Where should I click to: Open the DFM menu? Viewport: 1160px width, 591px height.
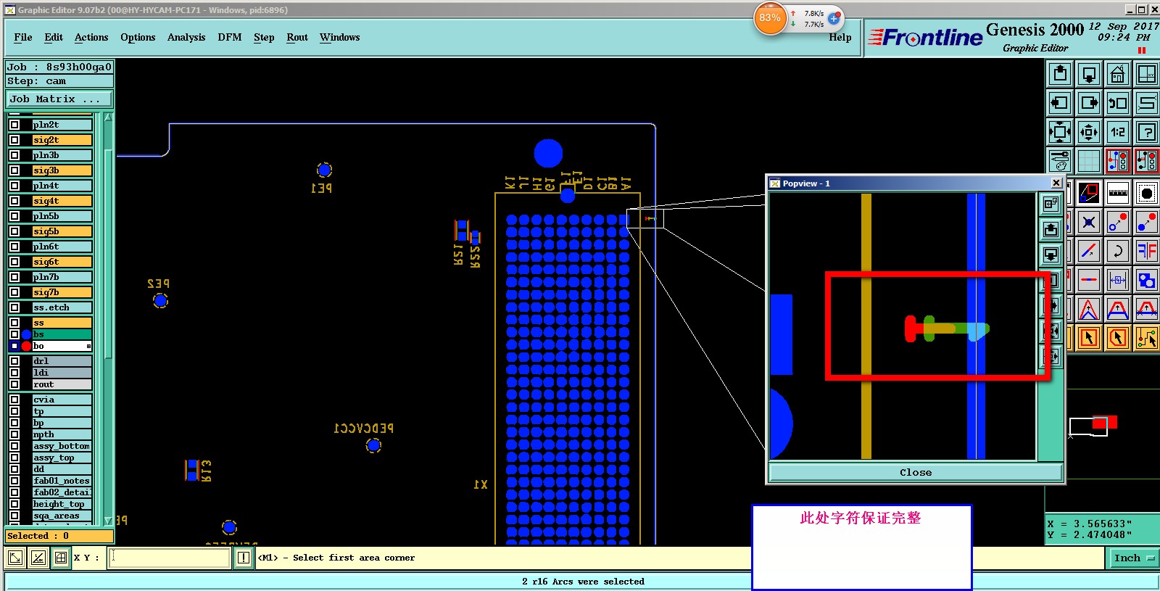(230, 37)
